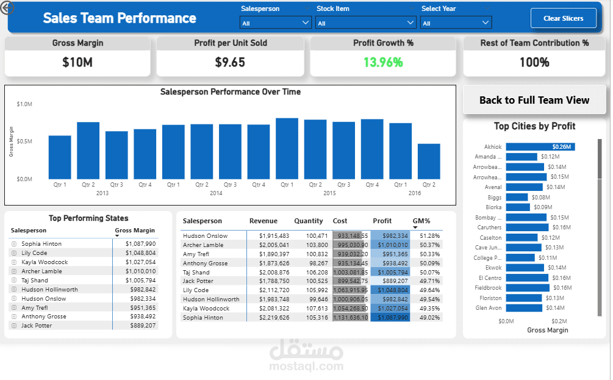Open the Select Year slicer dropdown
This screenshot has height=380, width=613.
[x=456, y=23]
